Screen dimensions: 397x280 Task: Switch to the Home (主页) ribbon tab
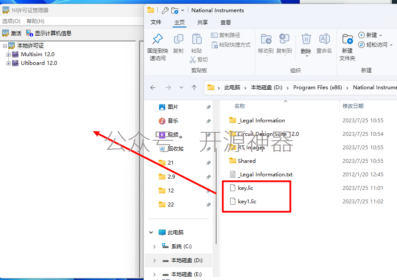pos(180,23)
